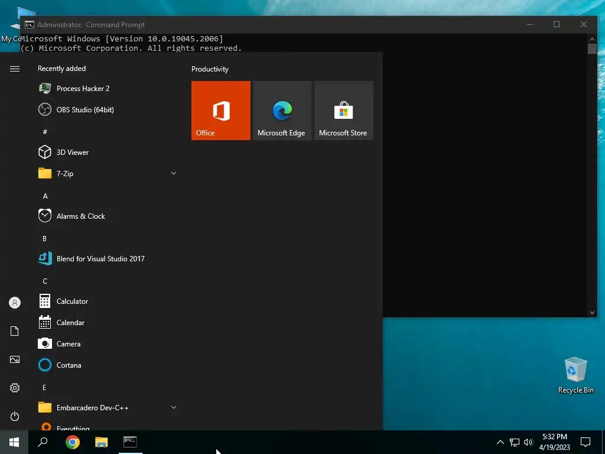Click Command Prompt scrollbar down arrow
The image size is (605, 454).
tap(592, 313)
